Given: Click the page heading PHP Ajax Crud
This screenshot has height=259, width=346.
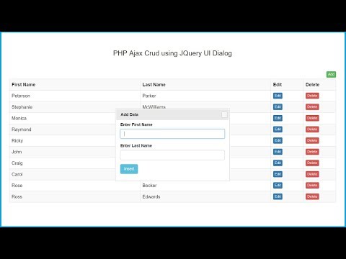Looking at the screenshot, I should [x=172, y=53].
